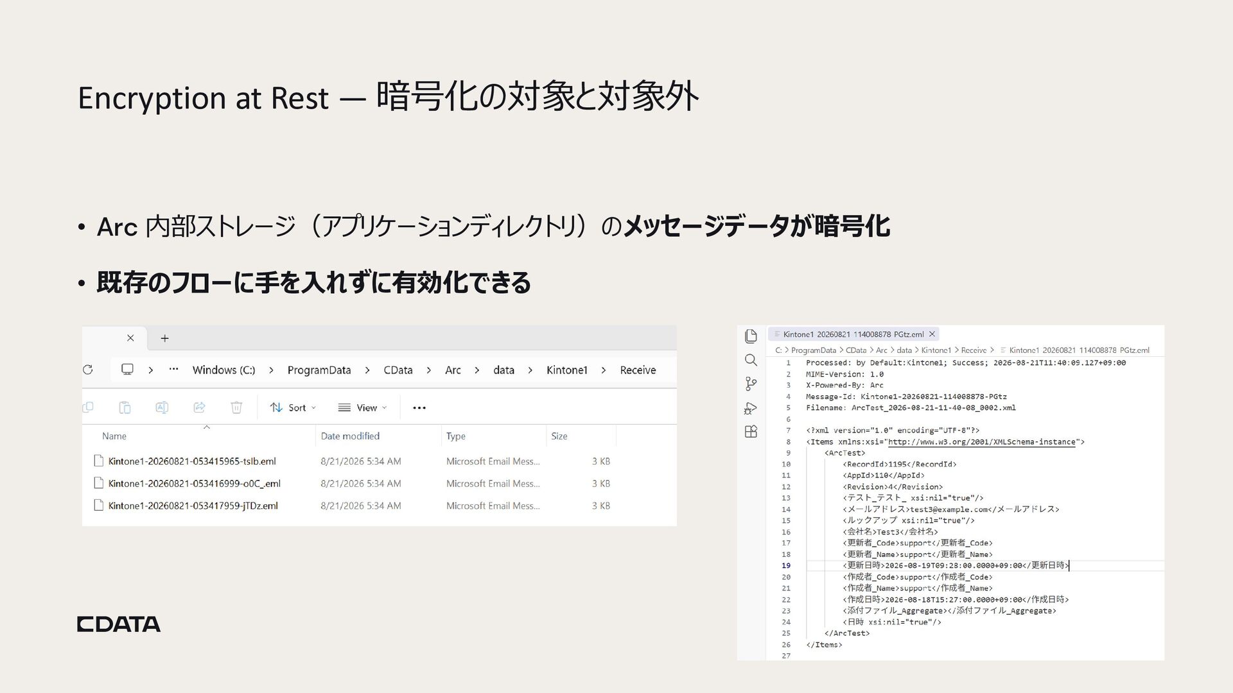The image size is (1233, 693).
Task: Expand chevron after Windows (C:) breadcrumb
Action: [x=271, y=370]
